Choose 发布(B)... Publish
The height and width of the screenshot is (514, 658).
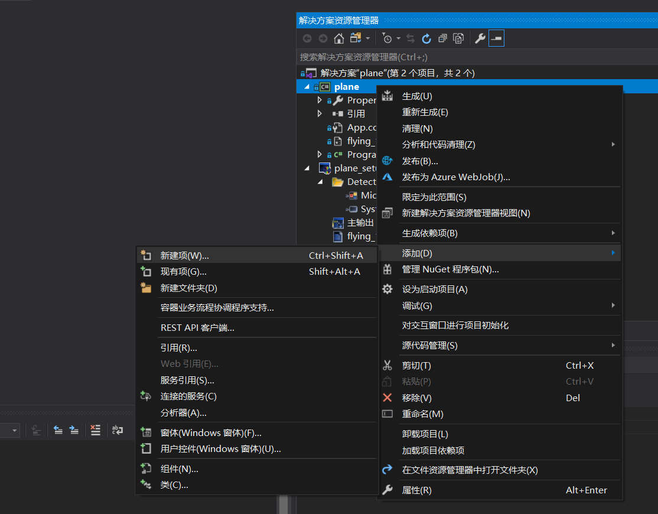[500, 161]
